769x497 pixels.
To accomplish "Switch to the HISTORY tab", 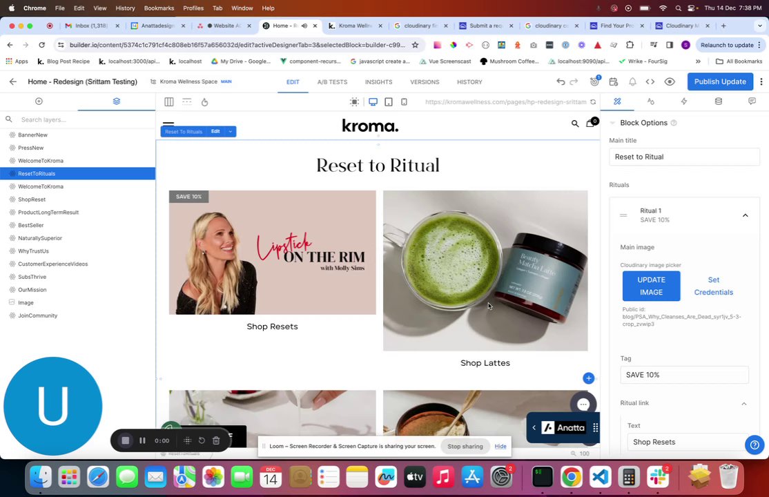I will coord(470,82).
